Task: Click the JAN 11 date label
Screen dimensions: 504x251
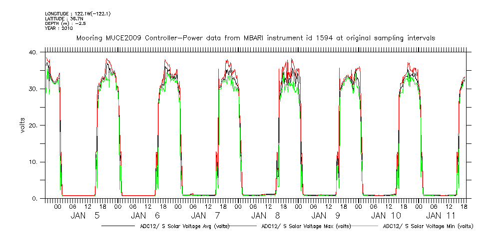Action: click(x=444, y=216)
